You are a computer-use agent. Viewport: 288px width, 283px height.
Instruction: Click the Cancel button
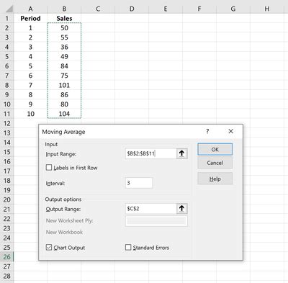click(x=215, y=163)
